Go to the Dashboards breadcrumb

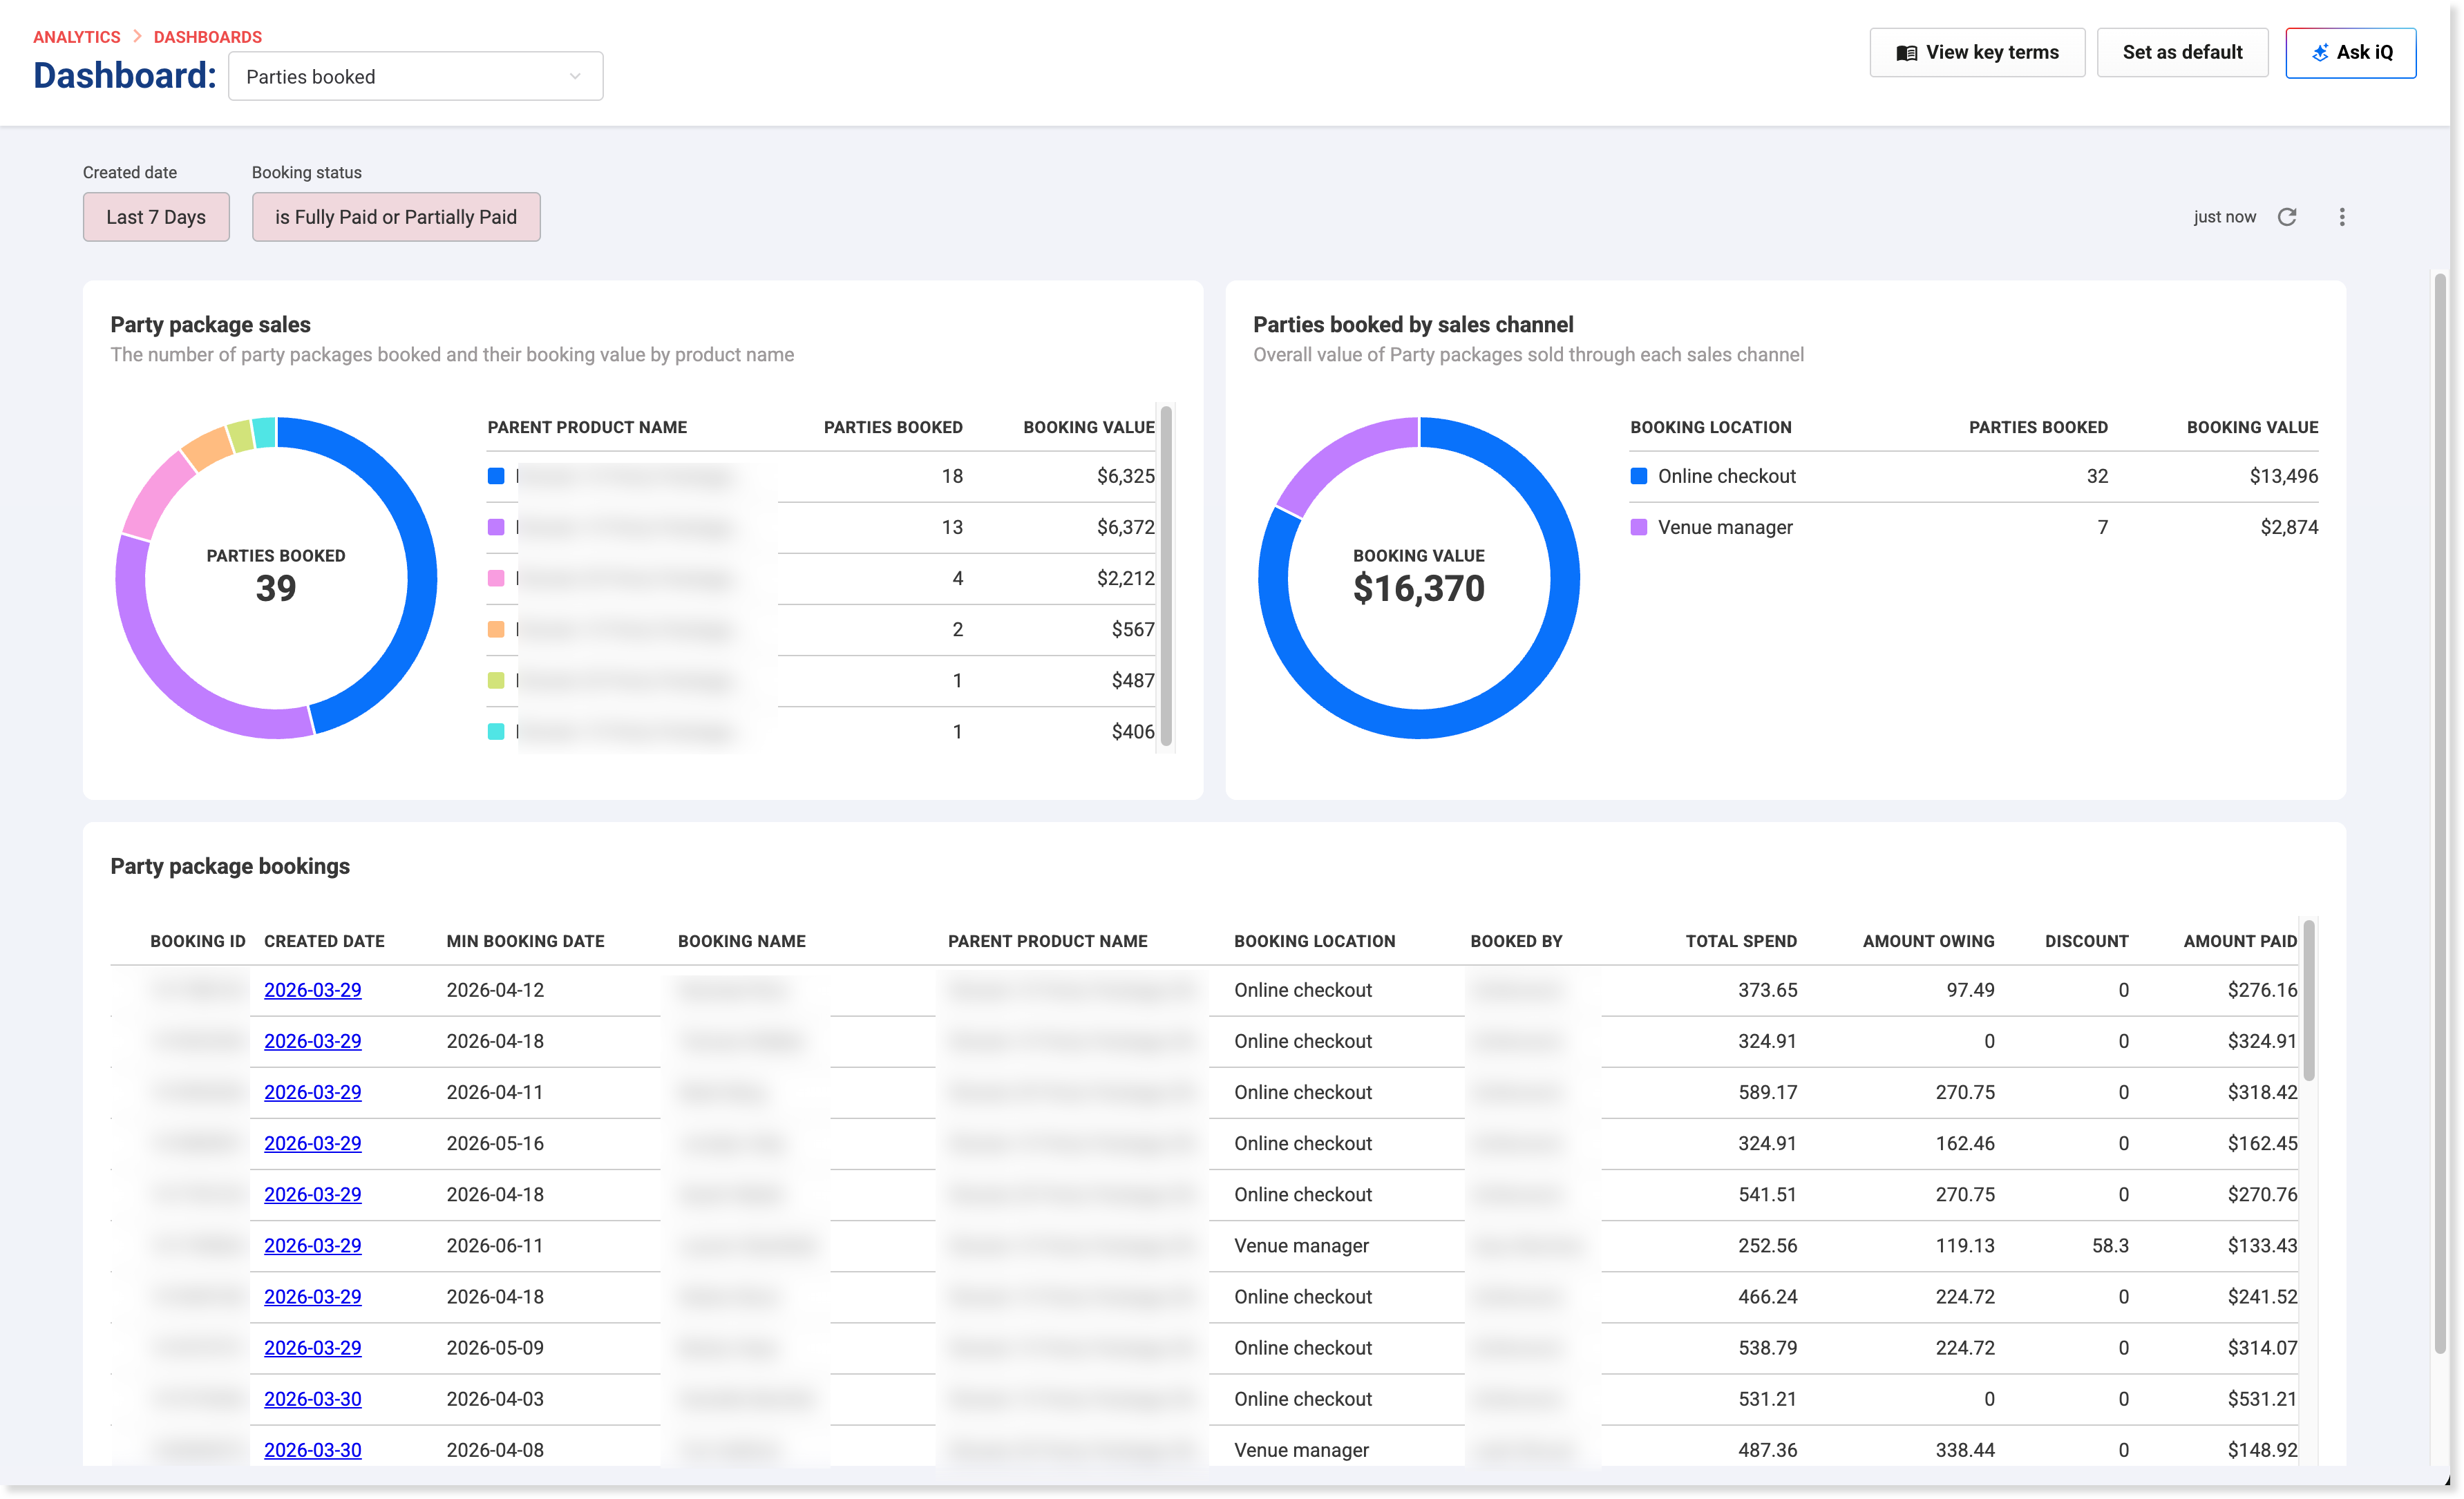click(x=208, y=37)
